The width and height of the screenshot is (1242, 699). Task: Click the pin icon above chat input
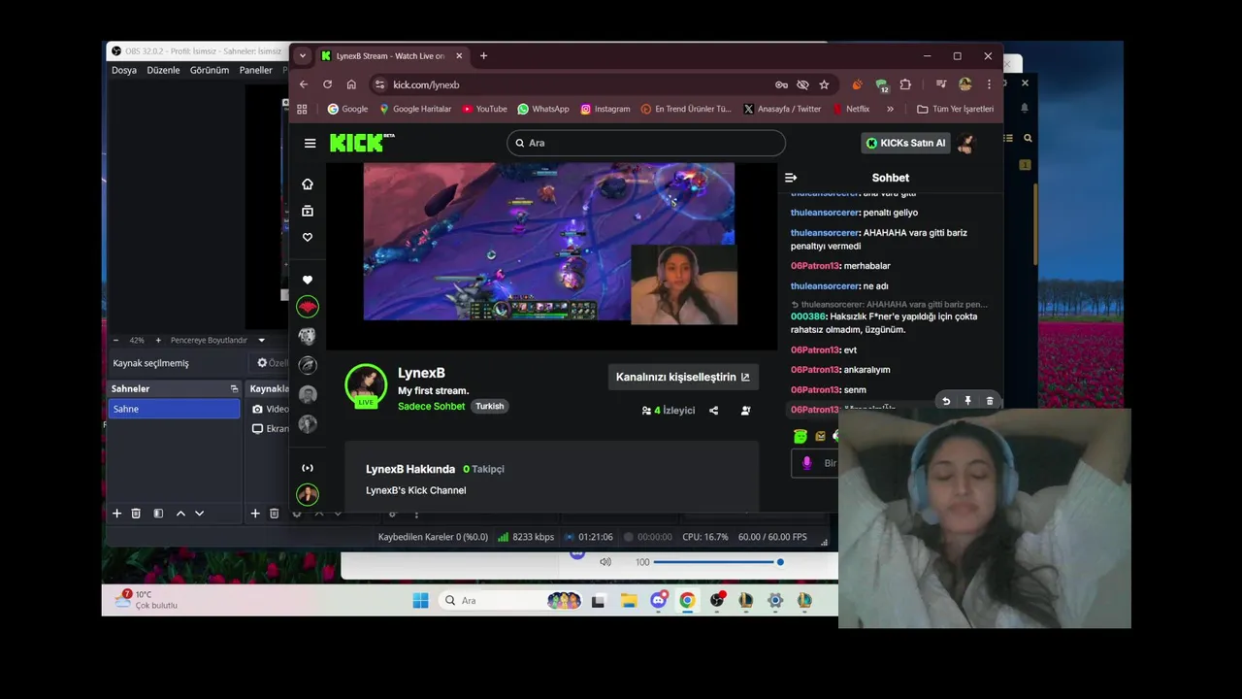pyautogui.click(x=967, y=401)
